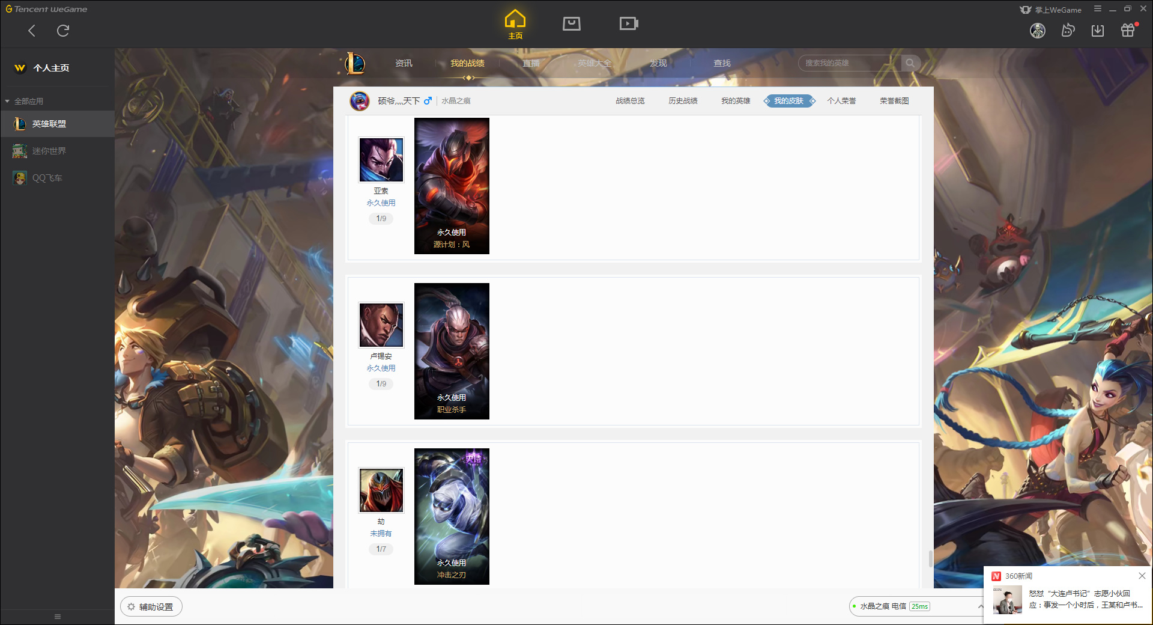
Task: Open the messages/friends icon at top right
Action: 1068,31
